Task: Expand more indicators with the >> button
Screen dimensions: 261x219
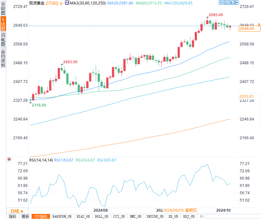Action: [201, 216]
